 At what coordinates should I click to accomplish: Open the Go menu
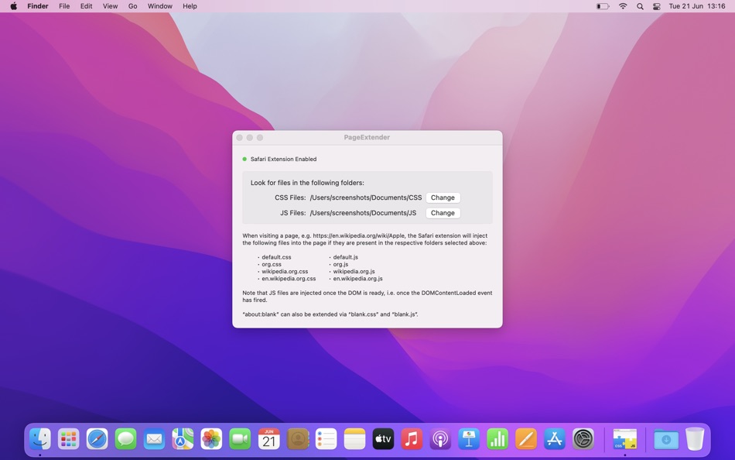point(132,6)
